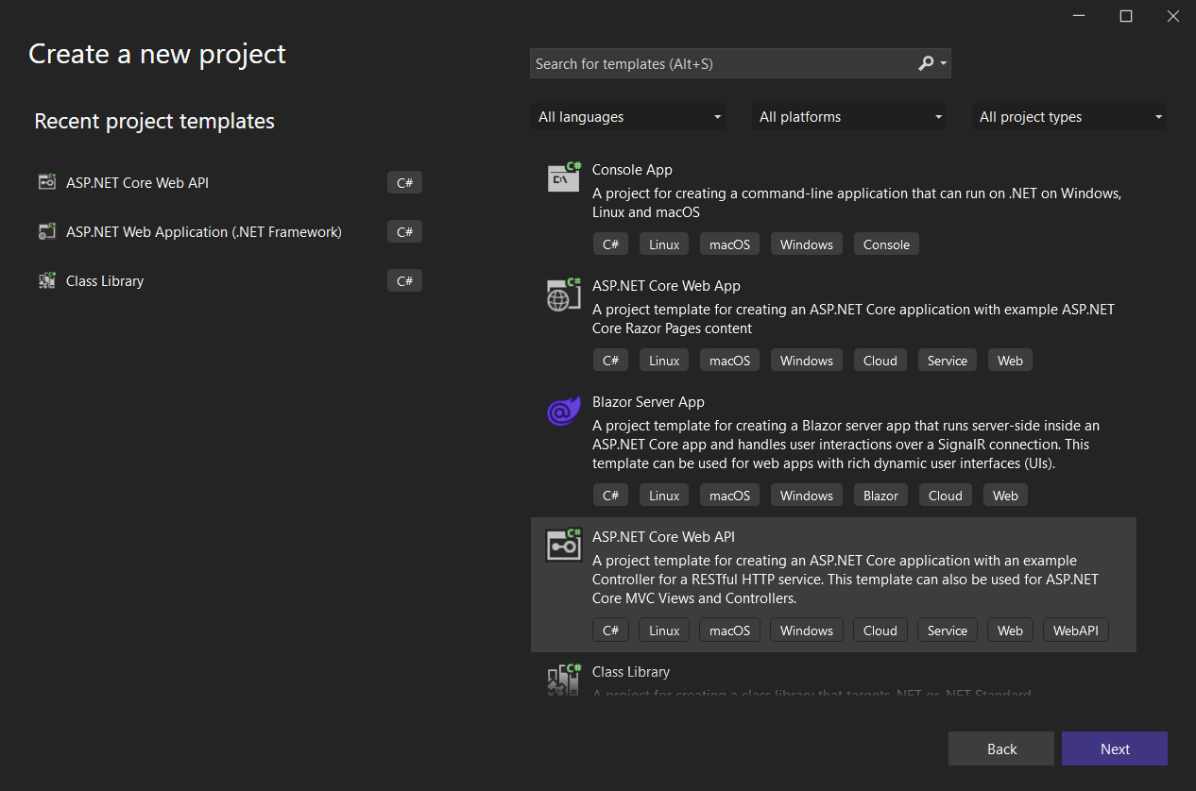Click the recent Class Library icon
Screen dimensions: 1196x791
coord(46,280)
